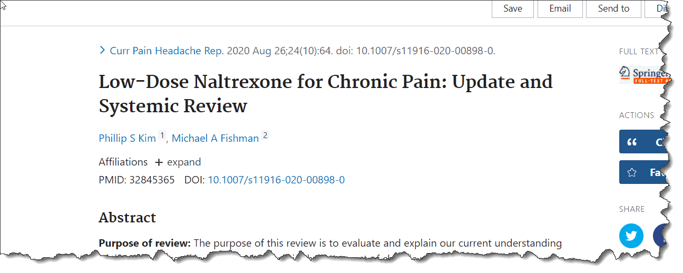
Task: Open the Curr Pain Headache Rep journal dropdown
Action: [167, 51]
